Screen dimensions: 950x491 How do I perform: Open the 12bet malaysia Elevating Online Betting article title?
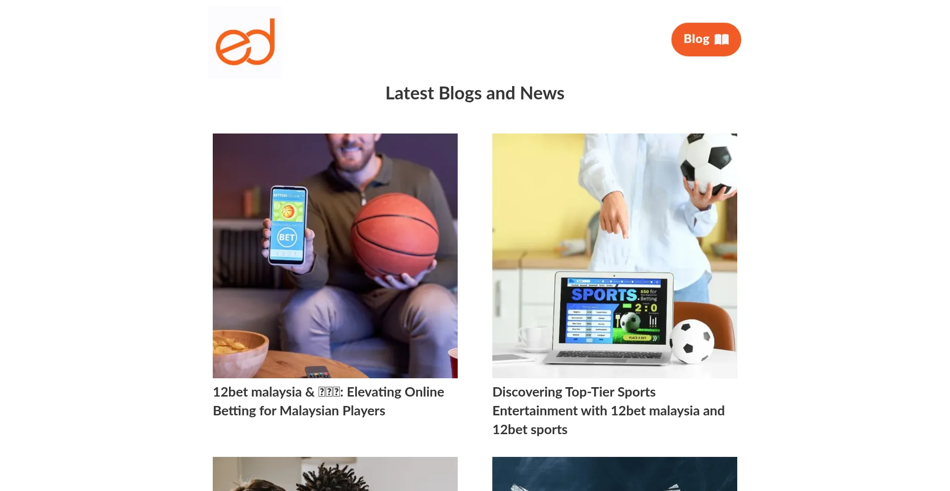point(329,402)
